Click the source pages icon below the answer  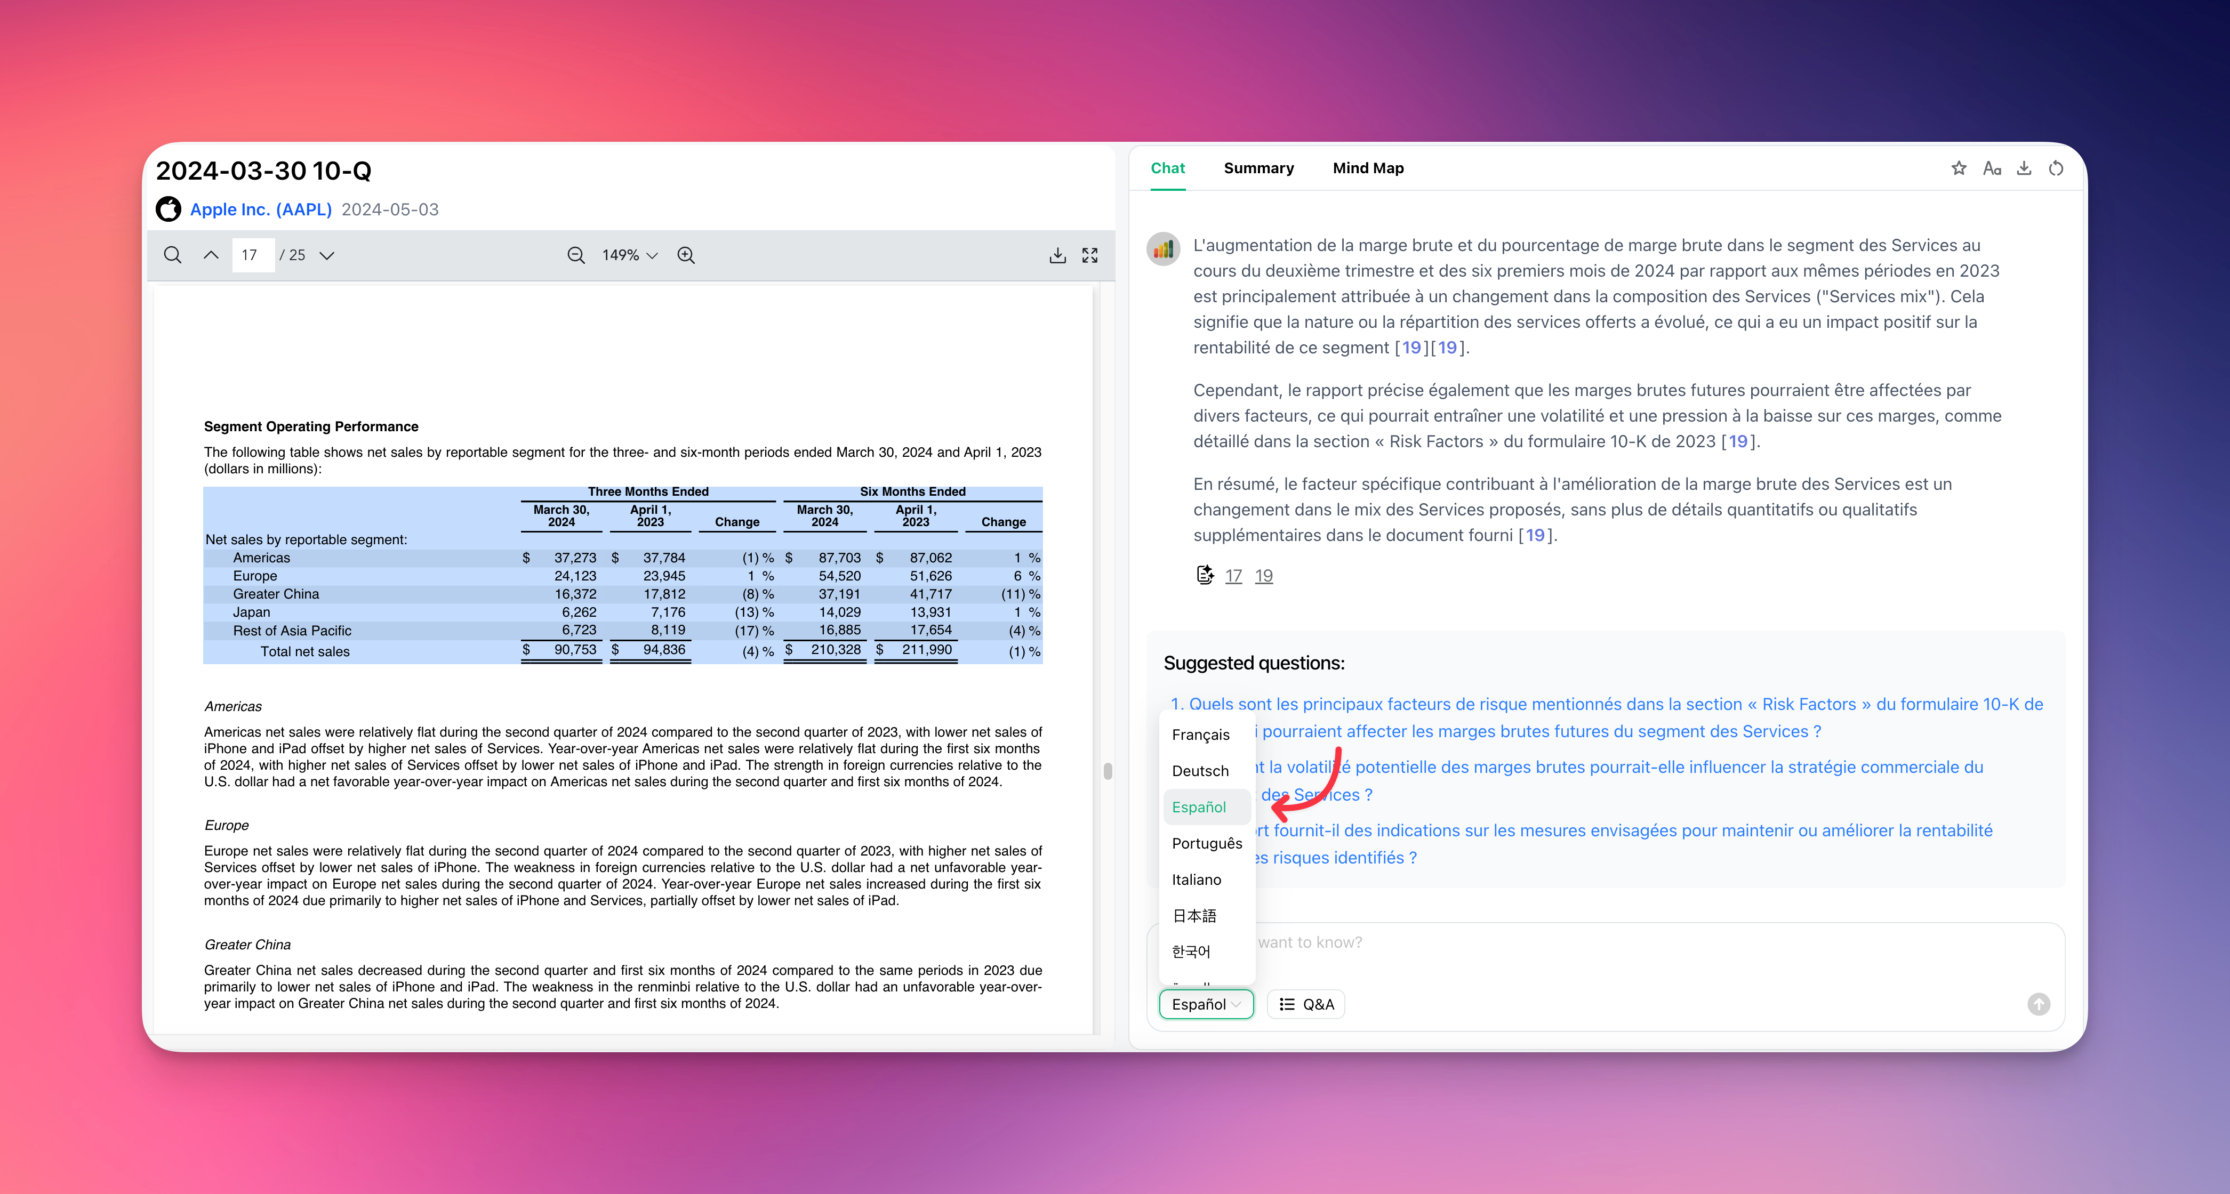click(x=1204, y=575)
